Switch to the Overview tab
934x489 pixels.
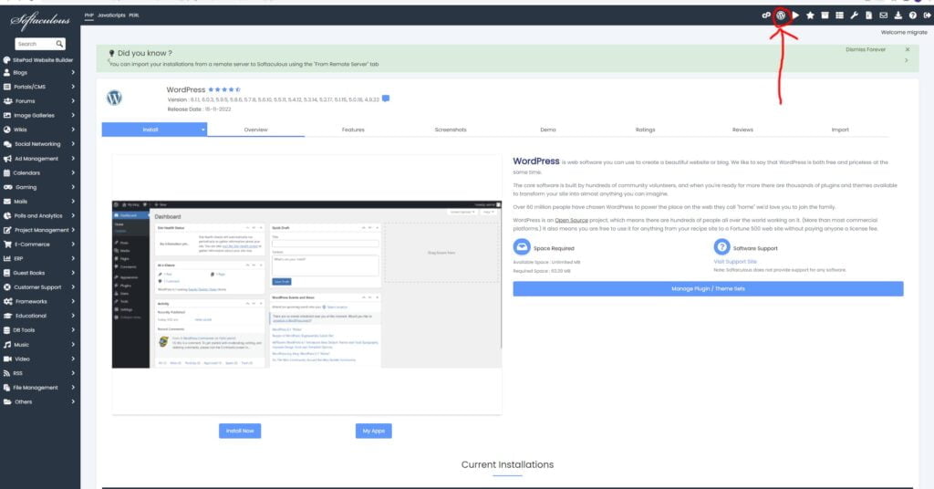coord(255,130)
